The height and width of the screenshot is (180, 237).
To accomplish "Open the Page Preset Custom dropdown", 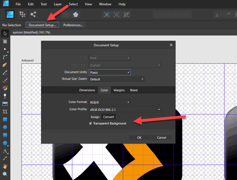I will pos(125,65).
